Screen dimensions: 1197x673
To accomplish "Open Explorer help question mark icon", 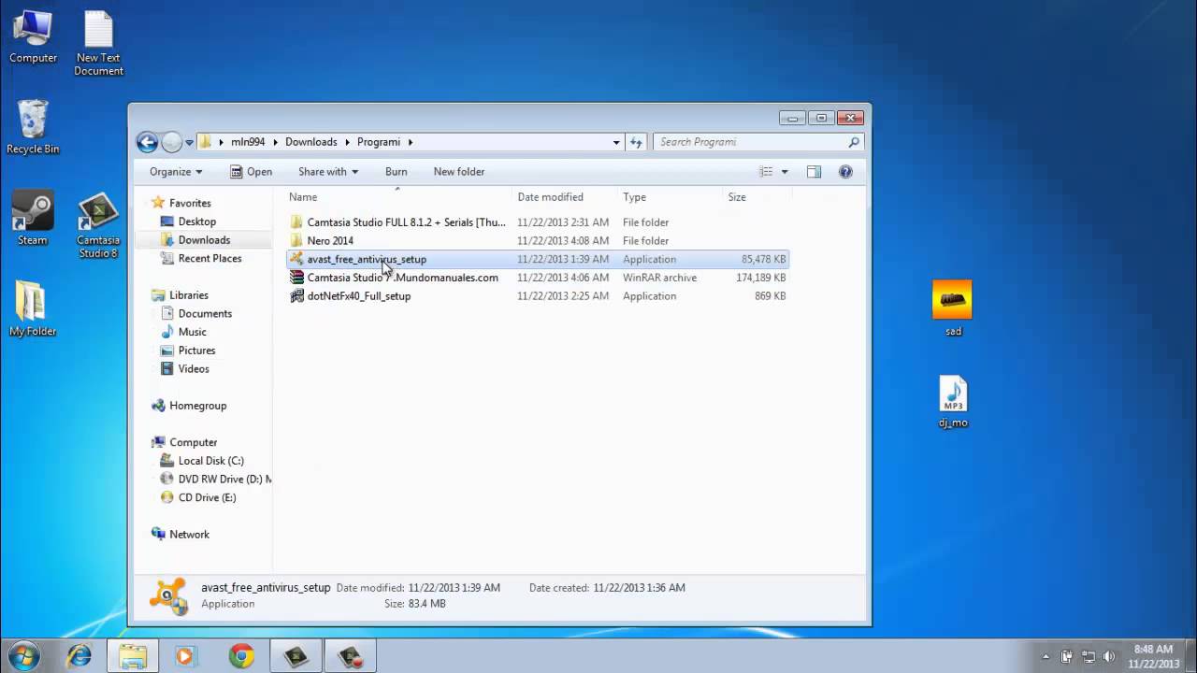I will (845, 172).
